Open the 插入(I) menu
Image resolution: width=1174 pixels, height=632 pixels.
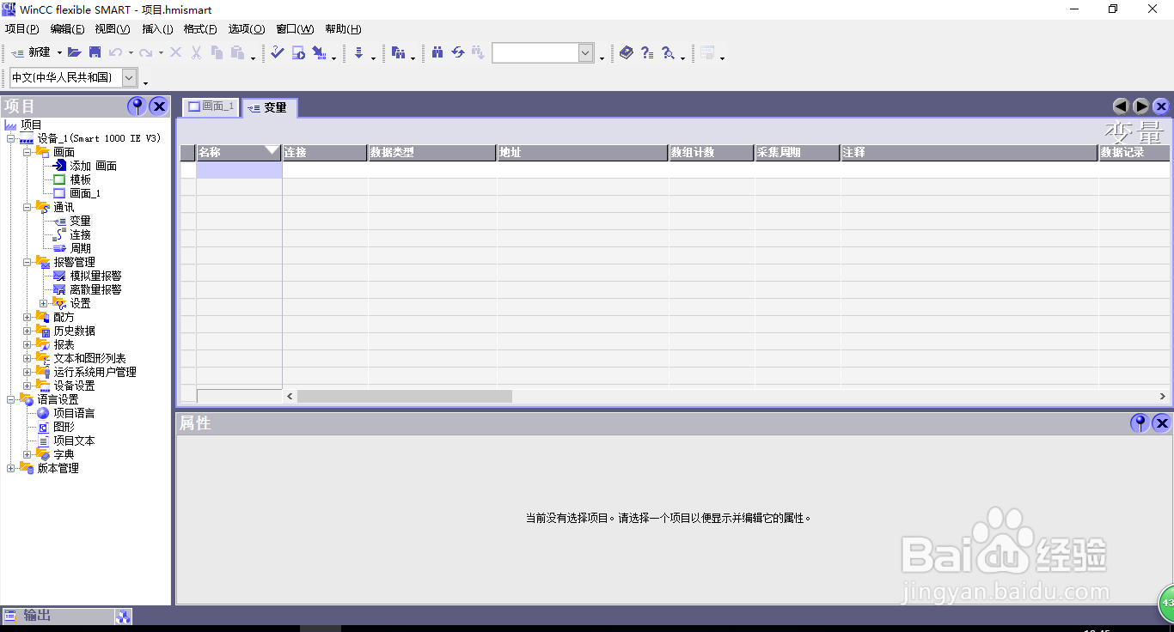pyautogui.click(x=157, y=29)
